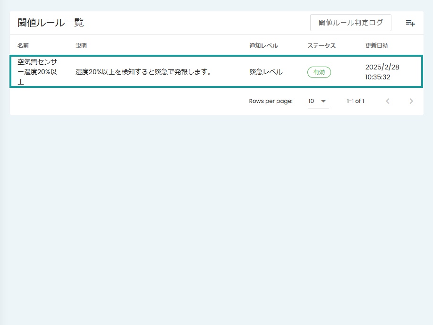The width and height of the screenshot is (433, 325).
Task: Click the add new threshold rule icon
Action: click(409, 22)
